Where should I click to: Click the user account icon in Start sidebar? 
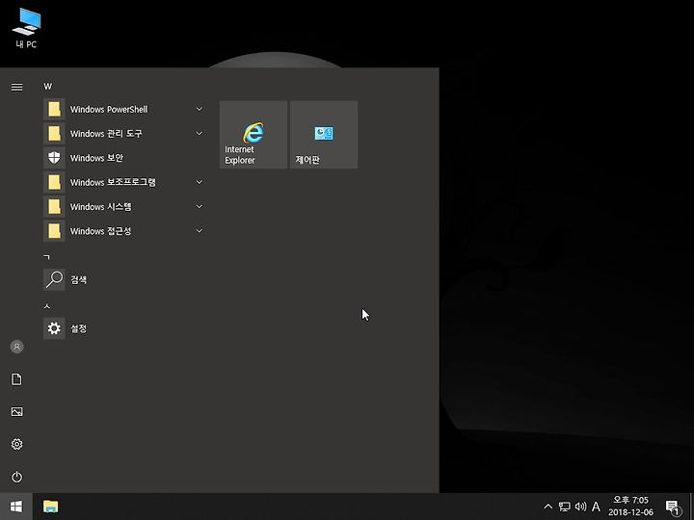[16, 347]
